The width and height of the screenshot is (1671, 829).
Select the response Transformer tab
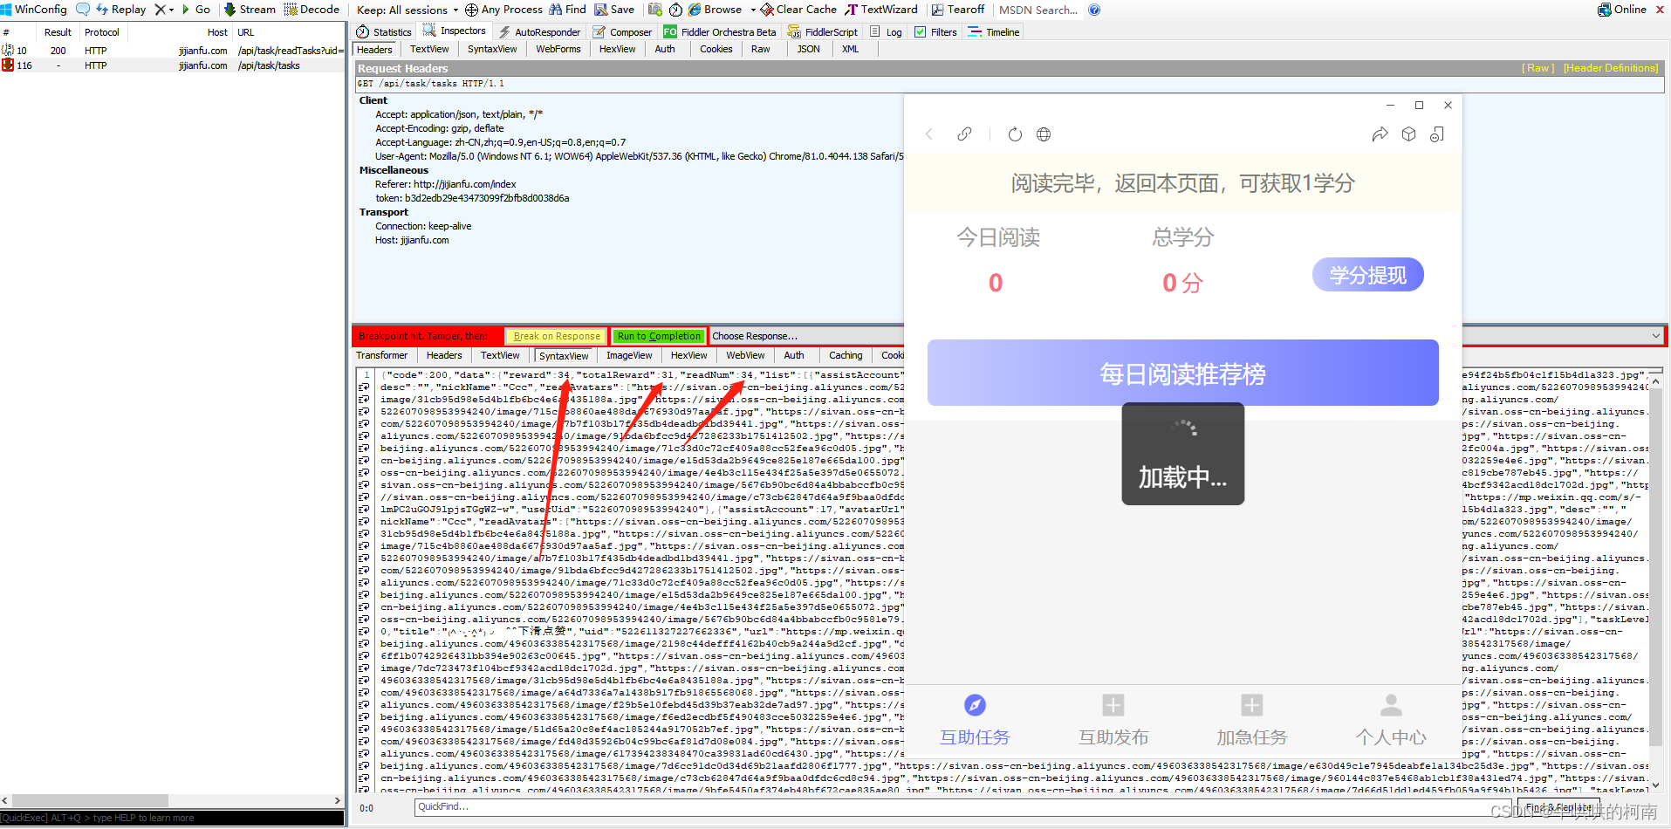tap(381, 355)
